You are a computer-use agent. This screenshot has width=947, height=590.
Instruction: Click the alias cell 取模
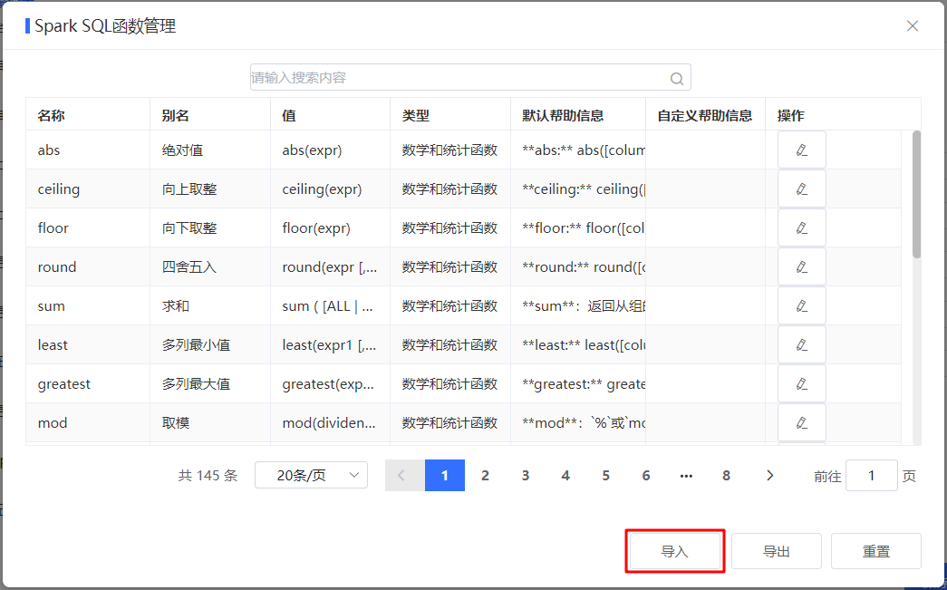pos(210,422)
